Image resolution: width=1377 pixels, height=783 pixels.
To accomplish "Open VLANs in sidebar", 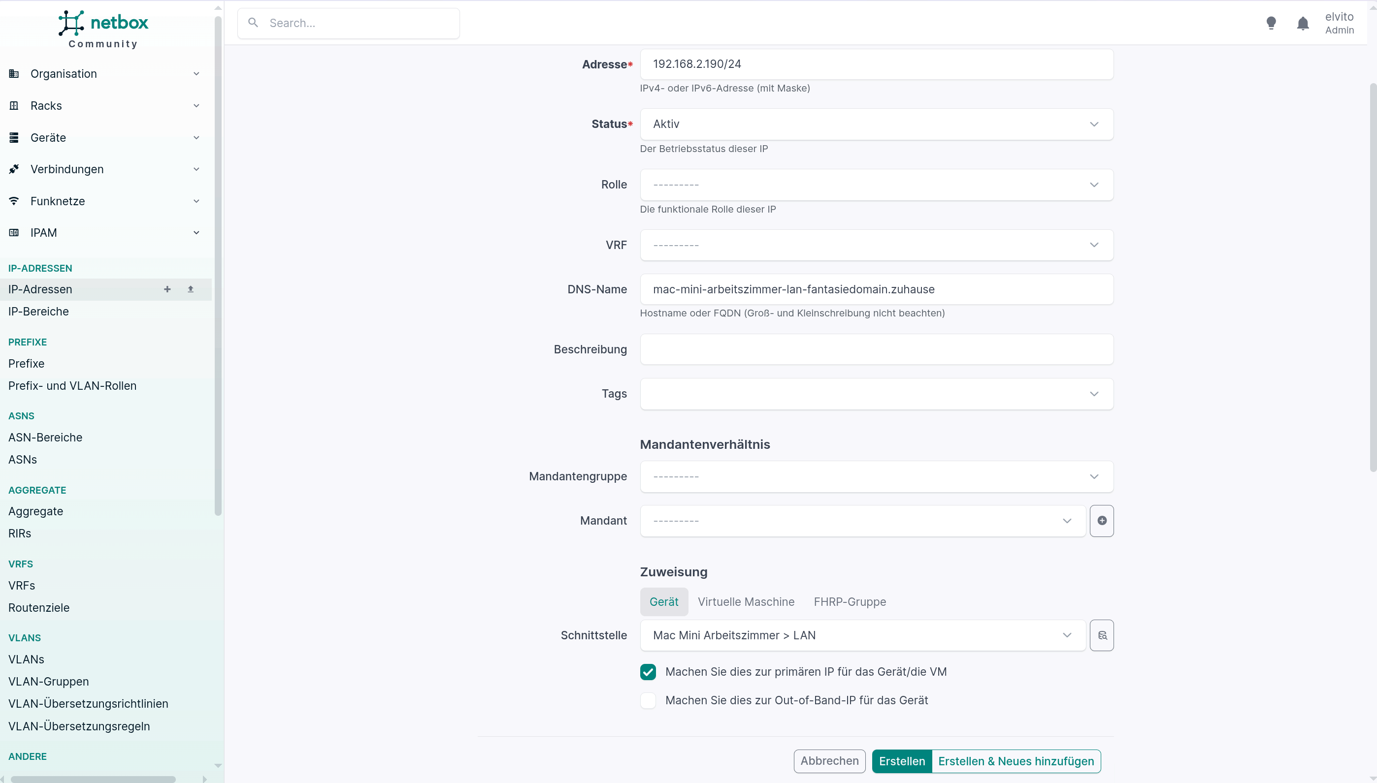I will [x=27, y=659].
